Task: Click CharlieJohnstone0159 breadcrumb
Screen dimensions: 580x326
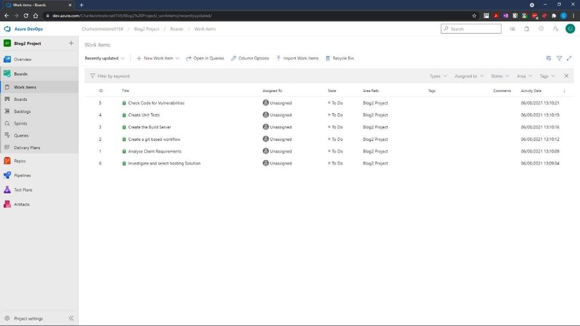Action: (102, 29)
